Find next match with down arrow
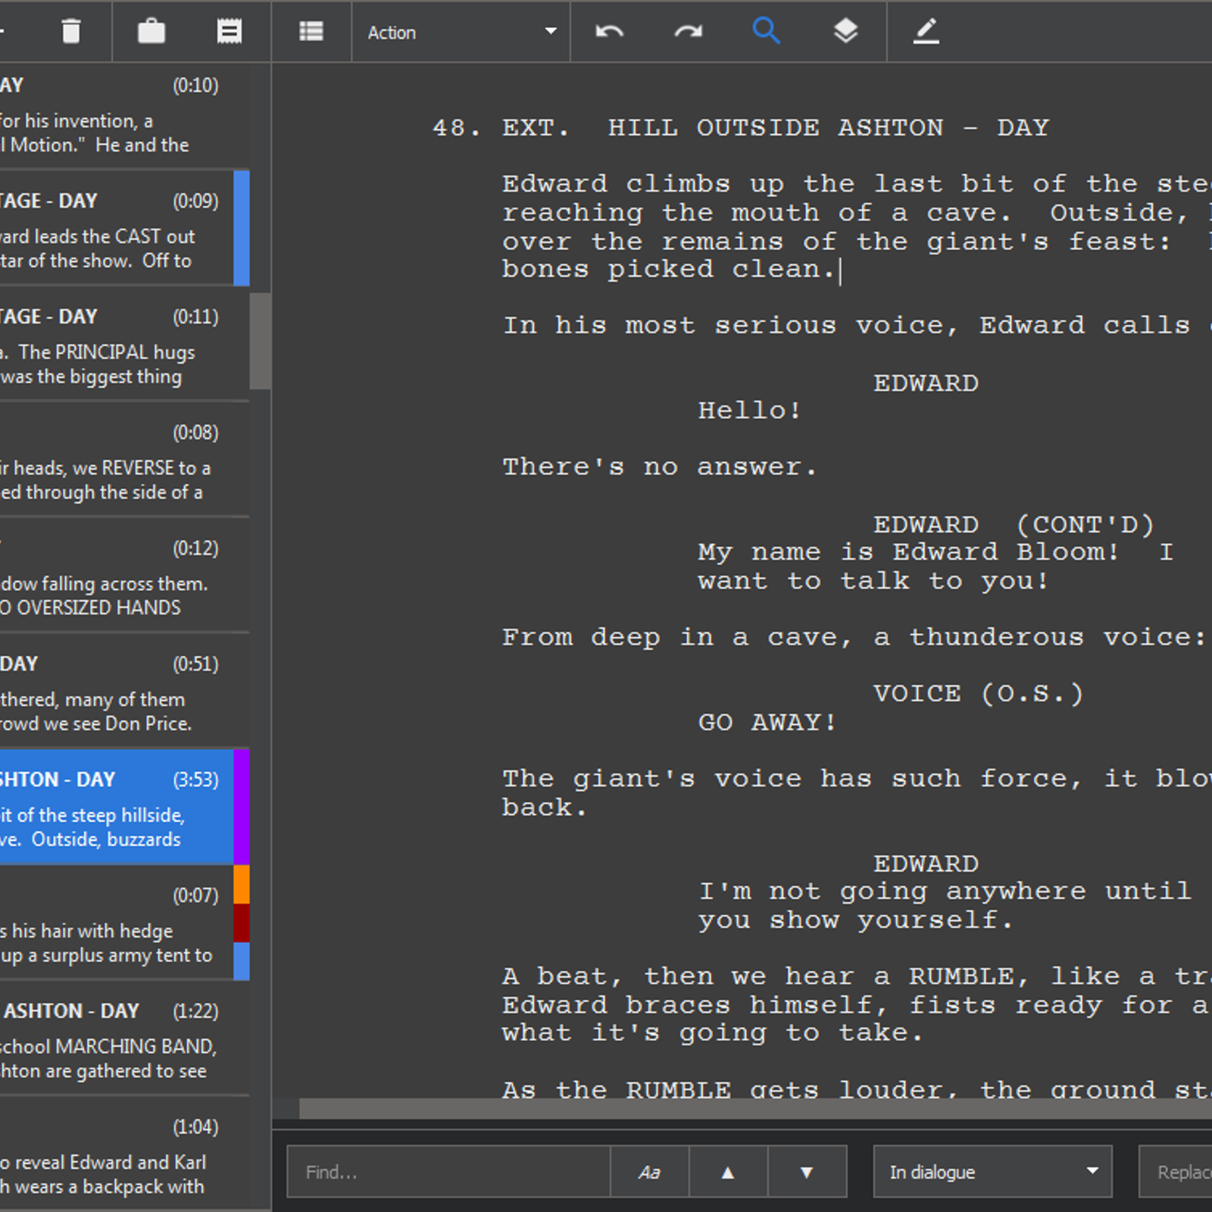Viewport: 1212px width, 1212px height. click(807, 1172)
